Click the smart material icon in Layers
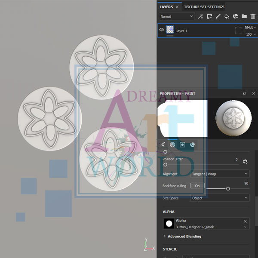258x258 pixels. 236,16
